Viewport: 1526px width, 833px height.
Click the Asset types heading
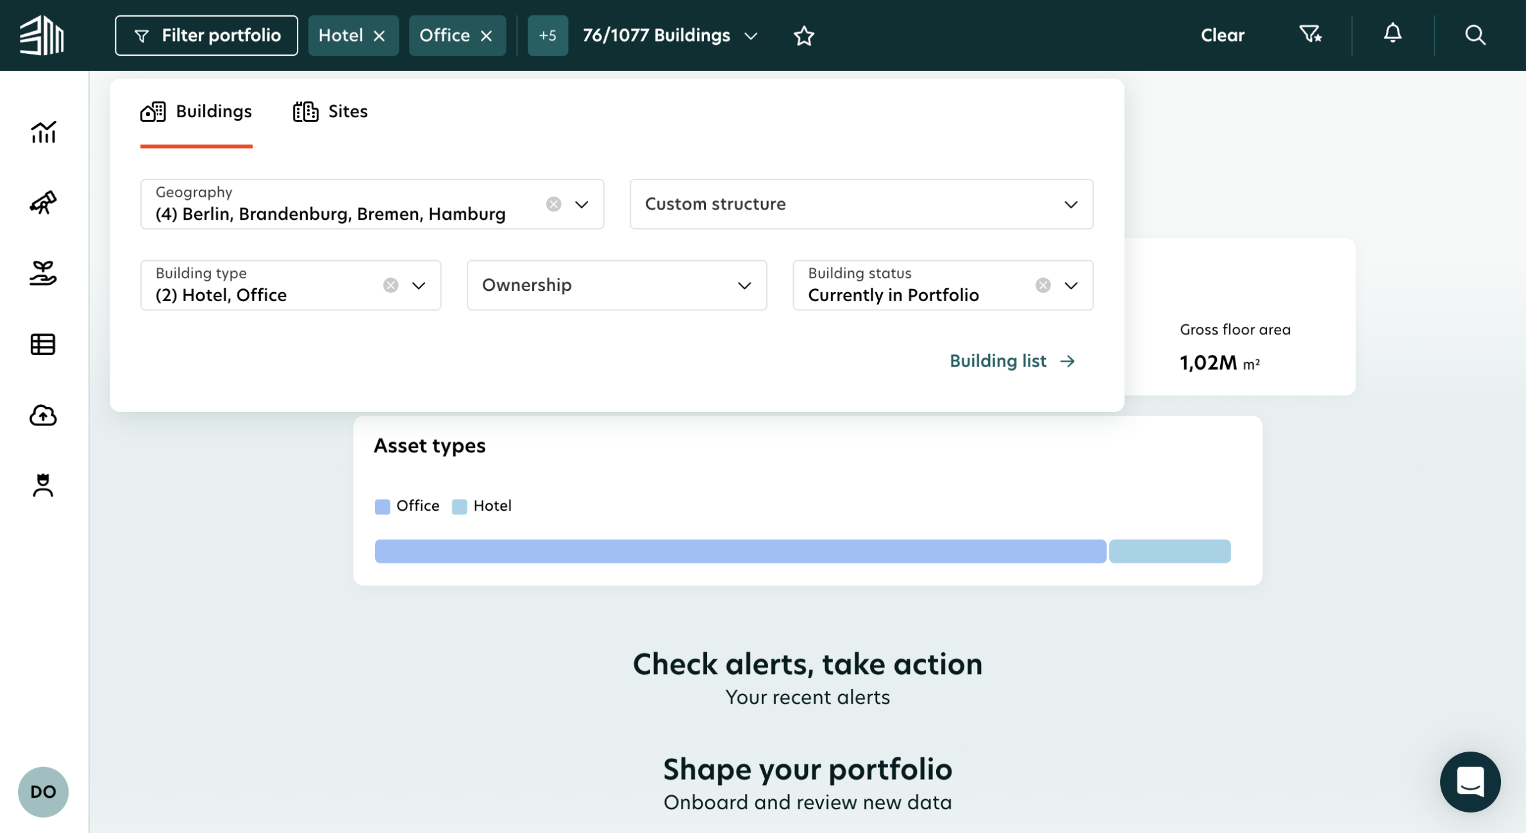point(430,445)
